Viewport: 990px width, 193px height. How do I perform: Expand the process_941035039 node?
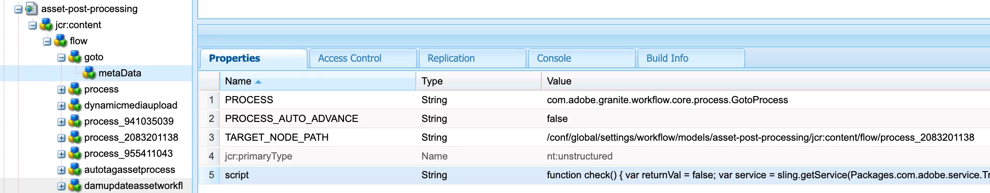61,122
